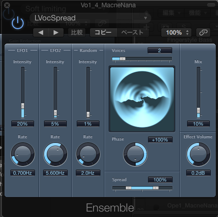Open the 100% view size stepper
218x217 pixels.
click(x=176, y=32)
